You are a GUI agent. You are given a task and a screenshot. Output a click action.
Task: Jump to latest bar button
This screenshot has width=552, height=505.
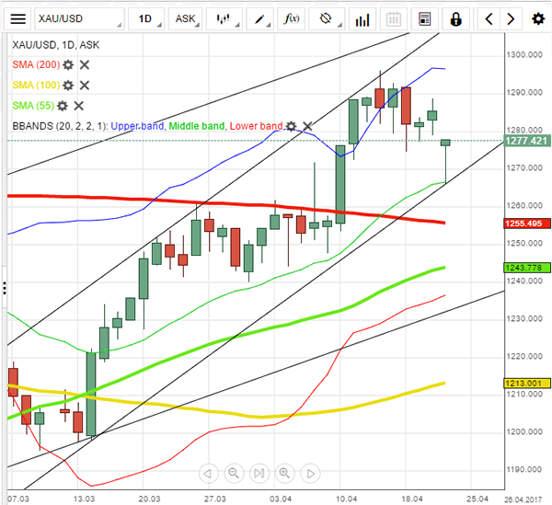(x=259, y=474)
